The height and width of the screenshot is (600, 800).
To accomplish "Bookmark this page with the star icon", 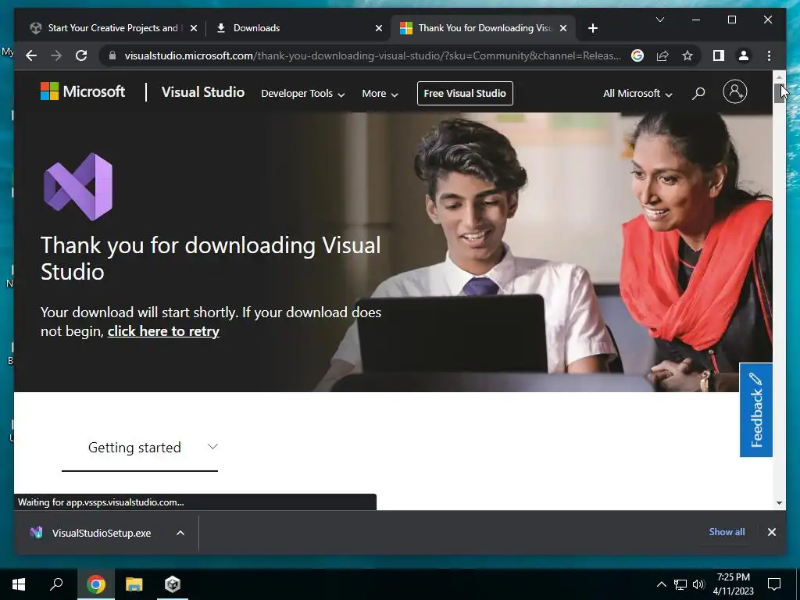I will [687, 55].
